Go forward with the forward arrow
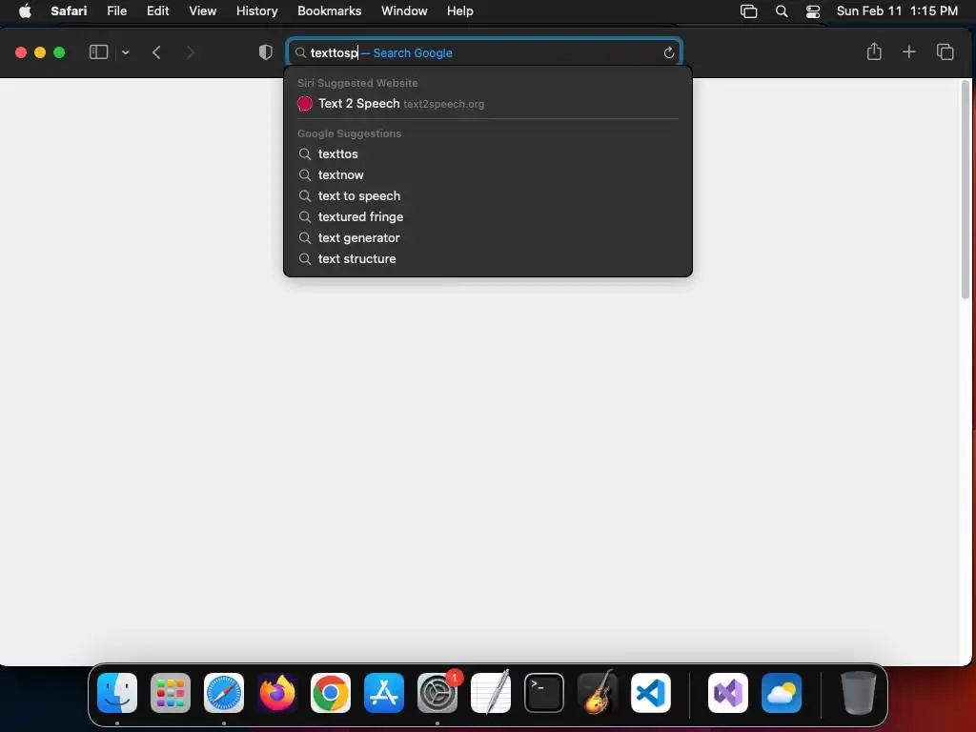This screenshot has width=976, height=732. click(x=191, y=53)
